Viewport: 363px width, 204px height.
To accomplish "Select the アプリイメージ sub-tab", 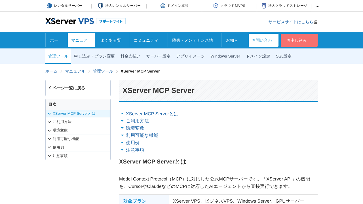I will pyautogui.click(x=191, y=56).
